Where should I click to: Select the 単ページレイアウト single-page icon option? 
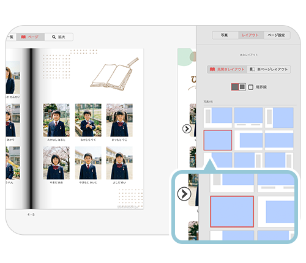(269, 69)
